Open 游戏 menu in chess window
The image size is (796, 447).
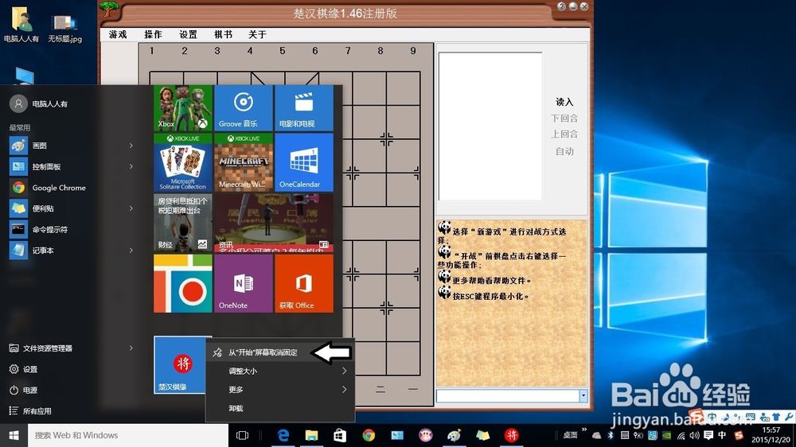118,34
